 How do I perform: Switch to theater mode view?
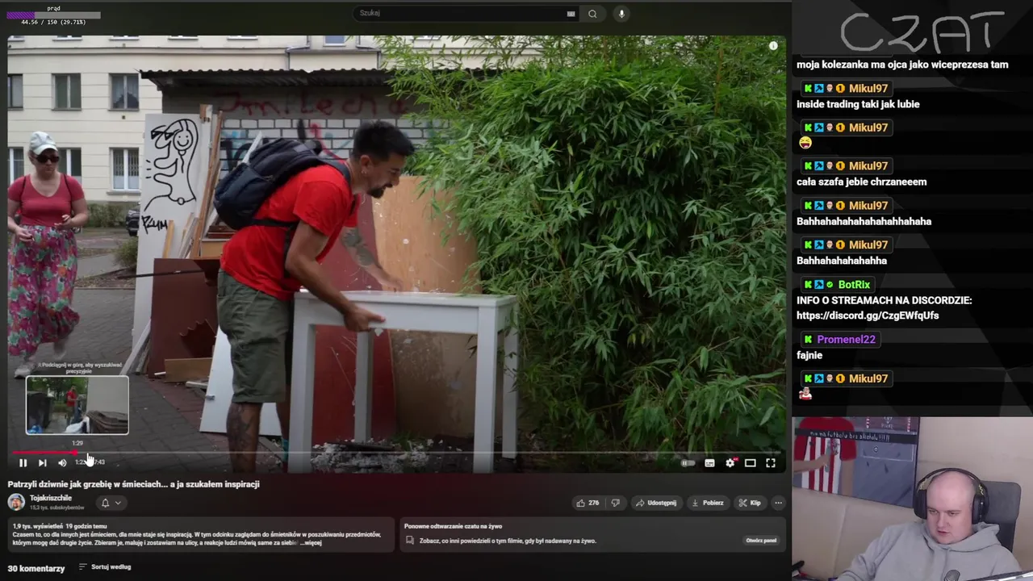(x=750, y=463)
